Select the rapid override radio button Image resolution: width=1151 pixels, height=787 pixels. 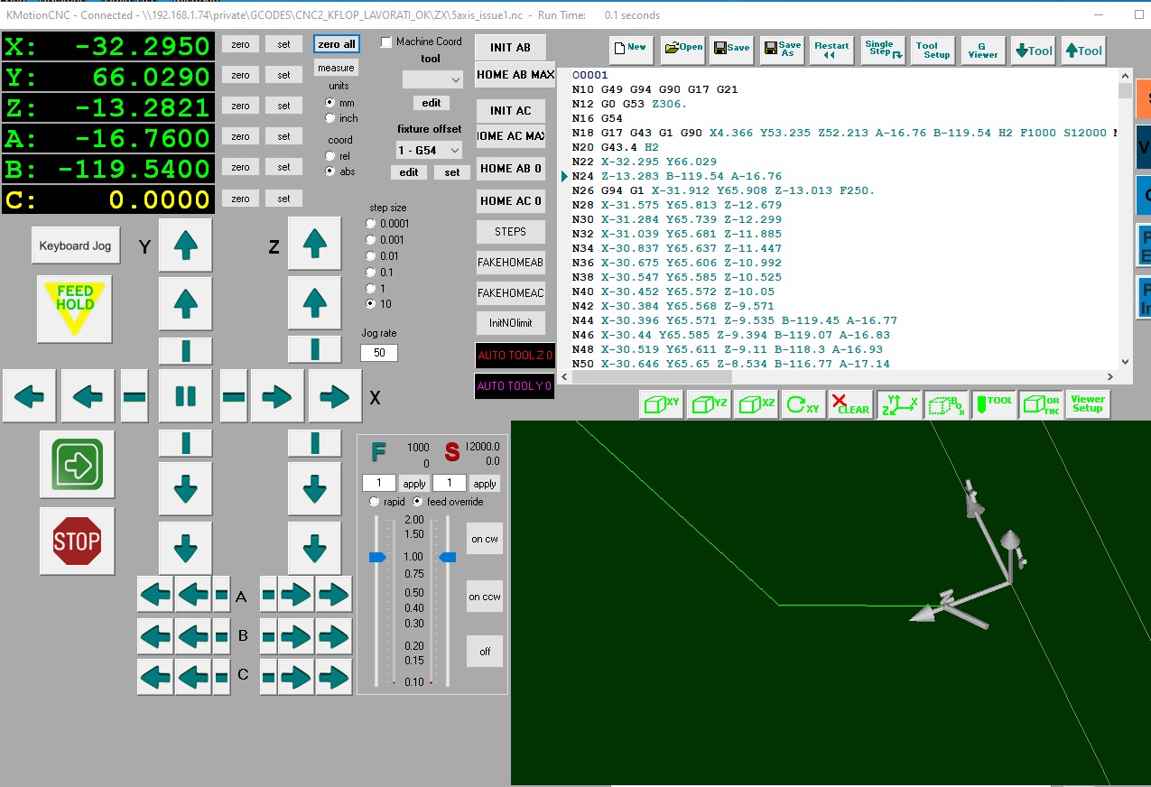tap(374, 502)
